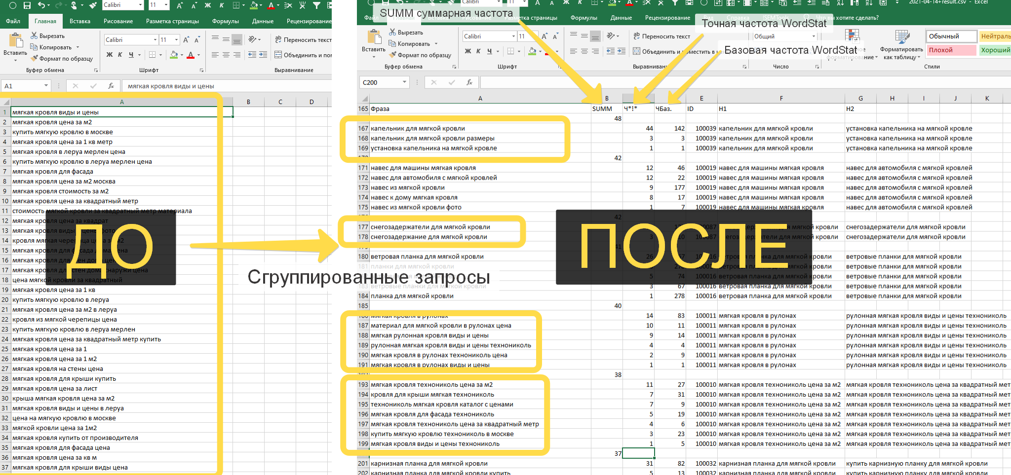Screen dimensions: 1011x475
Task: Click Объединить merge icon in A1 window
Action: click(278, 55)
